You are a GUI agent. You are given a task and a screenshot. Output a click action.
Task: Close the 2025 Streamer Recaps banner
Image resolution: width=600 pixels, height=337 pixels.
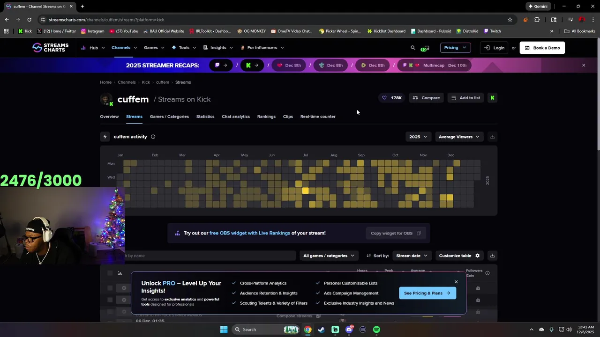(x=584, y=65)
